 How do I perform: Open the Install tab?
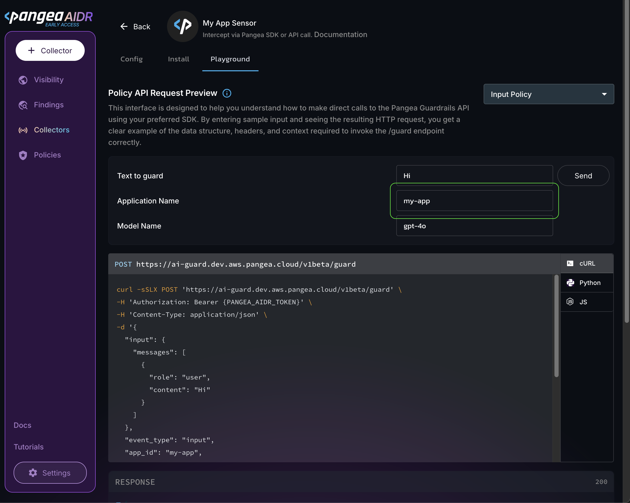(179, 59)
